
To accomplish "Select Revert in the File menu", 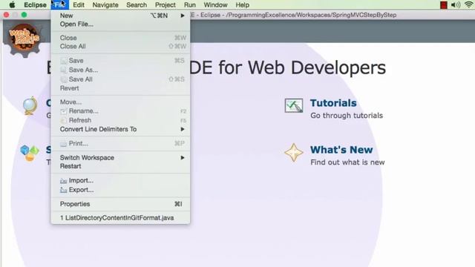I will click(x=120, y=88).
